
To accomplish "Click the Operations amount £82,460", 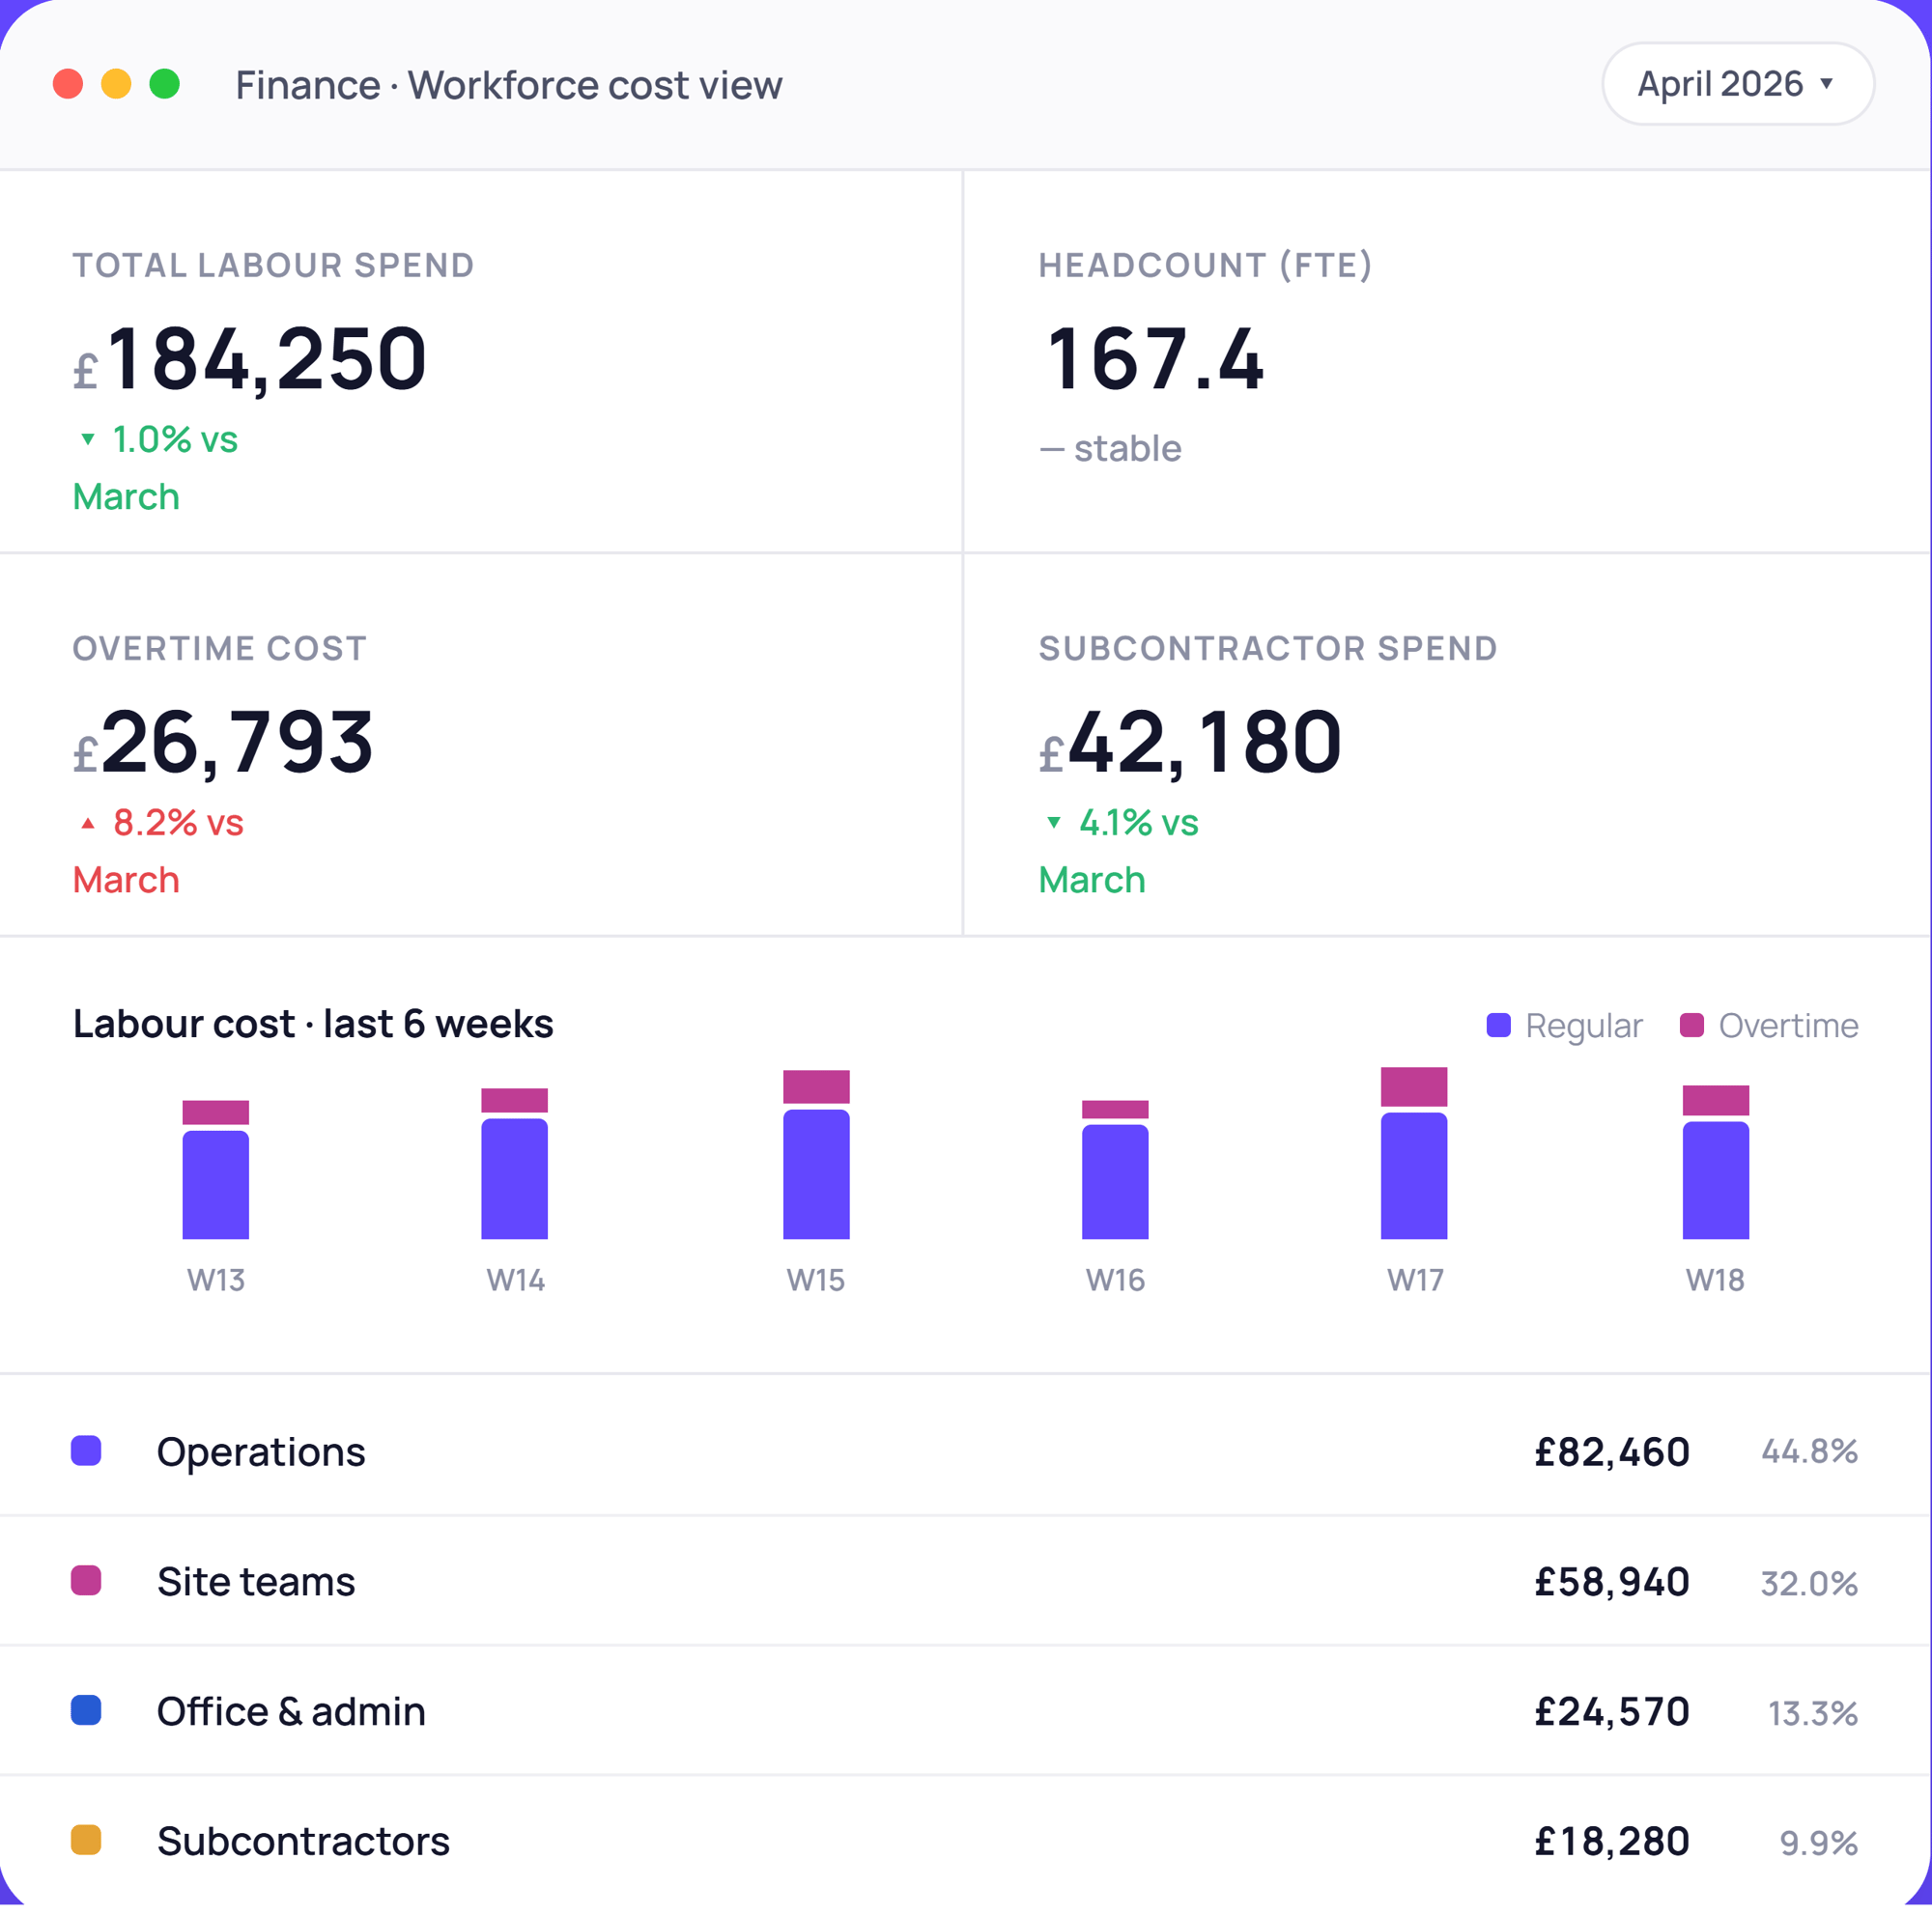I will (x=1612, y=1452).
